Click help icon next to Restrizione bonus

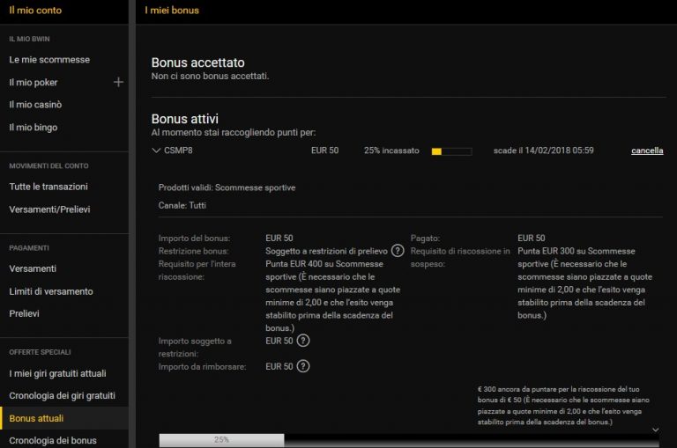[398, 251]
